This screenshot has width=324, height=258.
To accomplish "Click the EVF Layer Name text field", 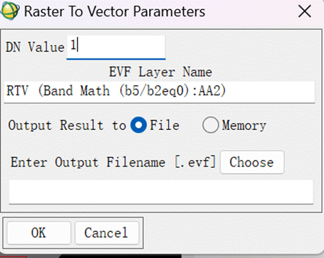I will (160, 92).
